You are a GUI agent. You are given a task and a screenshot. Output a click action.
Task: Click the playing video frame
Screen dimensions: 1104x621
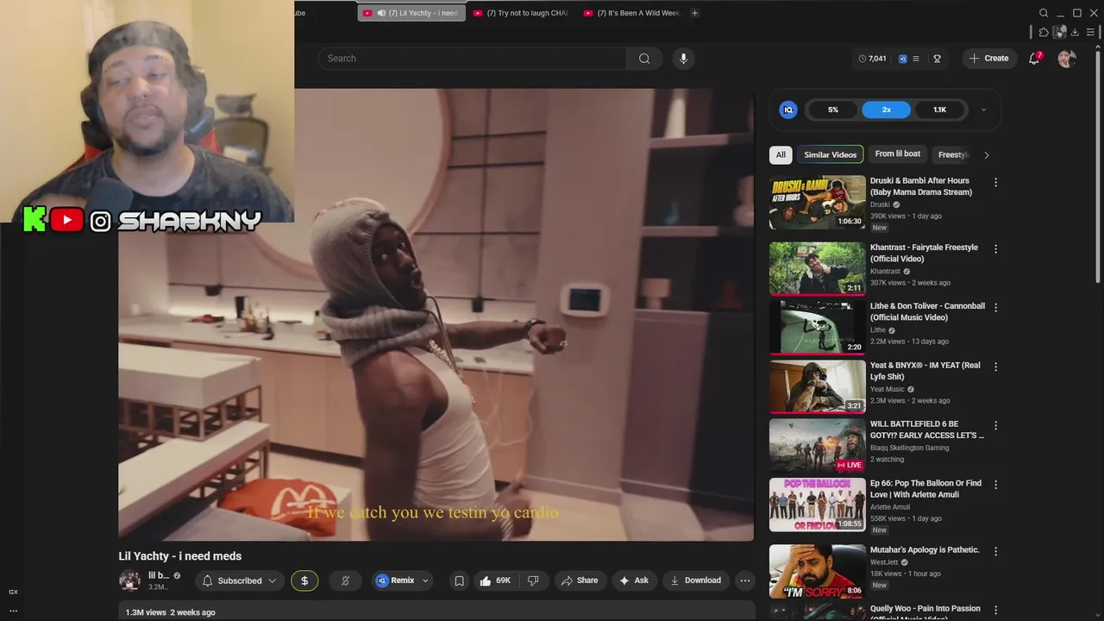coord(436,315)
